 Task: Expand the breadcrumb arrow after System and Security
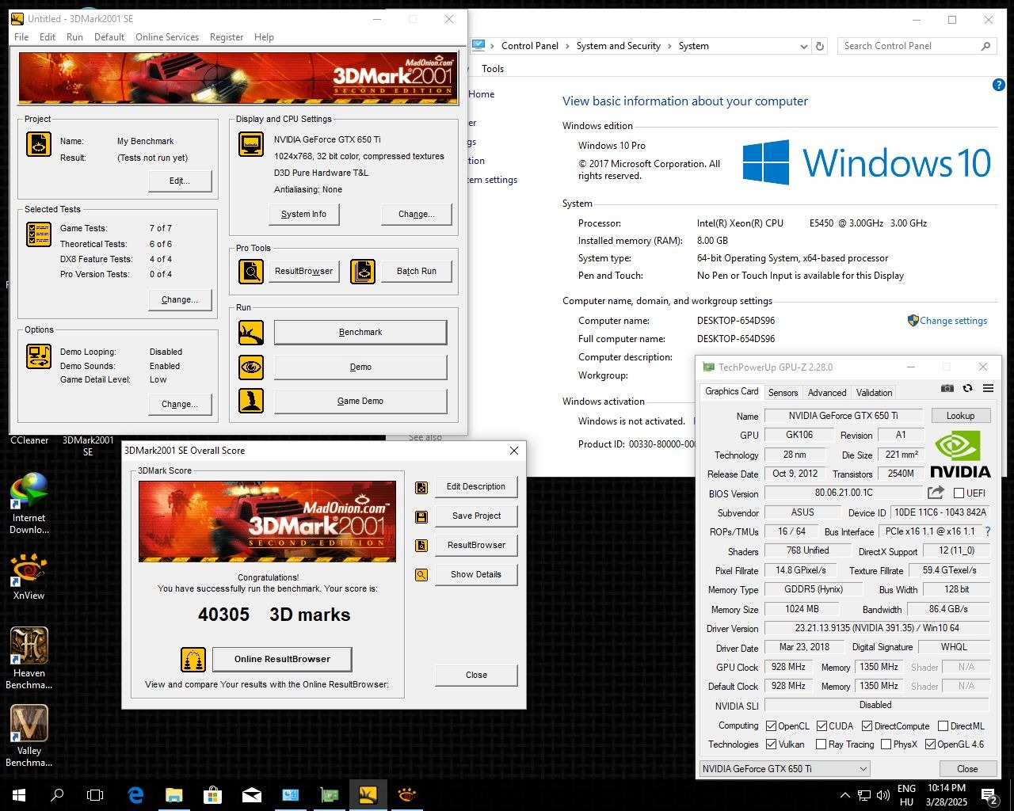click(669, 46)
